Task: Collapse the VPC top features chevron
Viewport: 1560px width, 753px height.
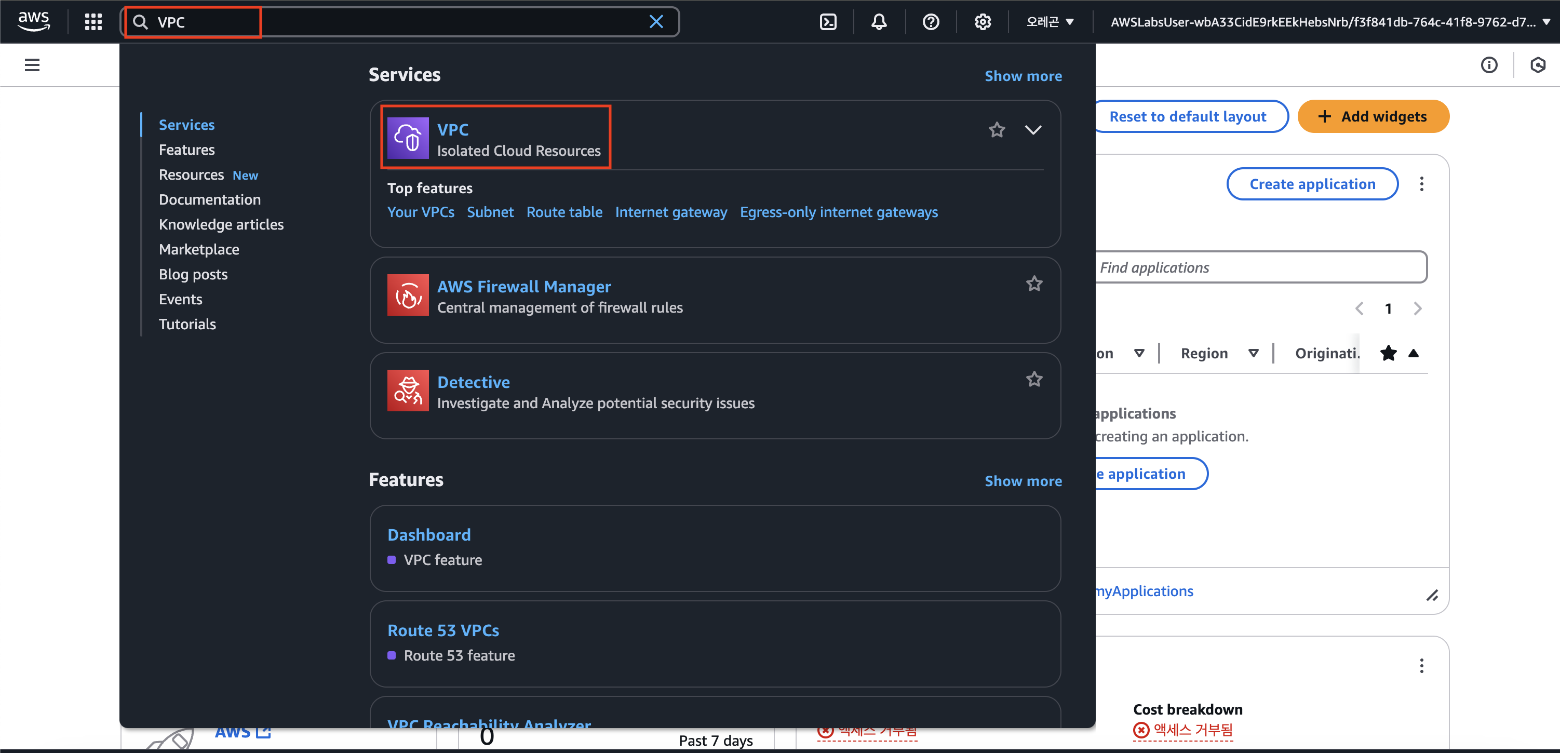Action: point(1033,130)
